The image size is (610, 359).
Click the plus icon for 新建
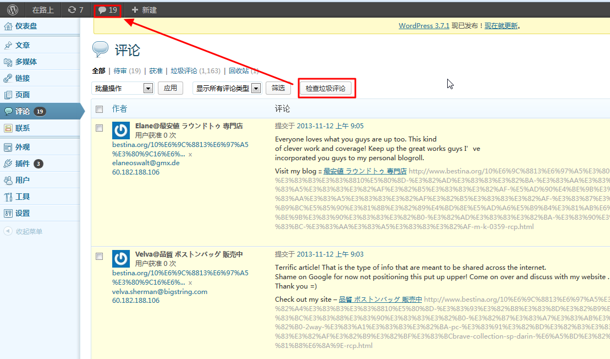(x=135, y=10)
